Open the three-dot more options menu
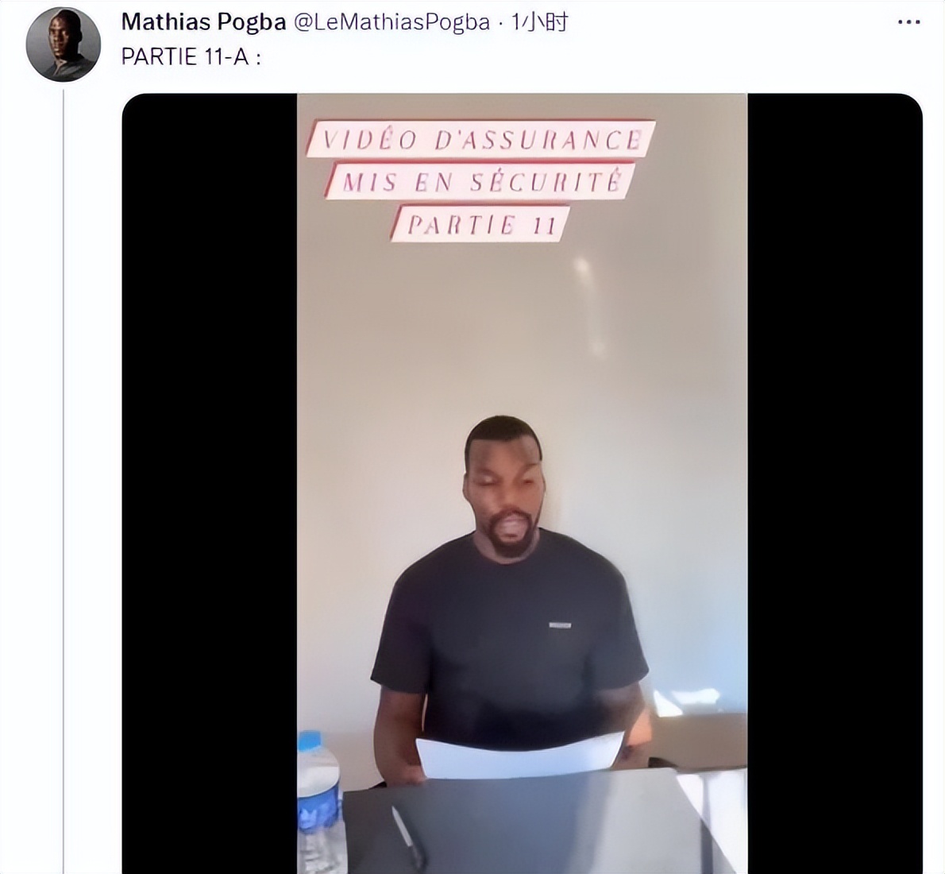The width and height of the screenshot is (945, 874). point(908,22)
